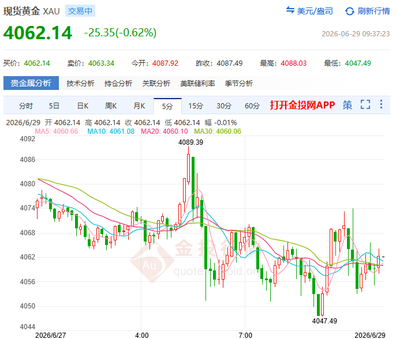Click the timestamp 2026-06-29 09:37:23

tap(356, 34)
